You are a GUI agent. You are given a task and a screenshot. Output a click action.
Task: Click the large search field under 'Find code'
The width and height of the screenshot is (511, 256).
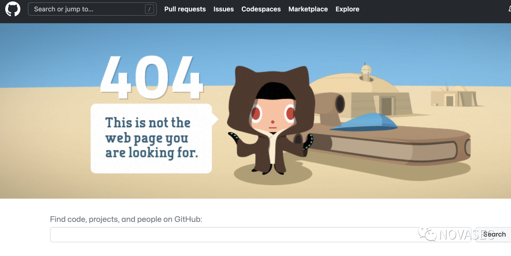coord(260,235)
